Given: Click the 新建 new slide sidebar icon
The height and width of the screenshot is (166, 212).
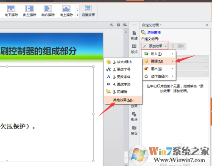Looking at the screenshot, I should point(134,35).
